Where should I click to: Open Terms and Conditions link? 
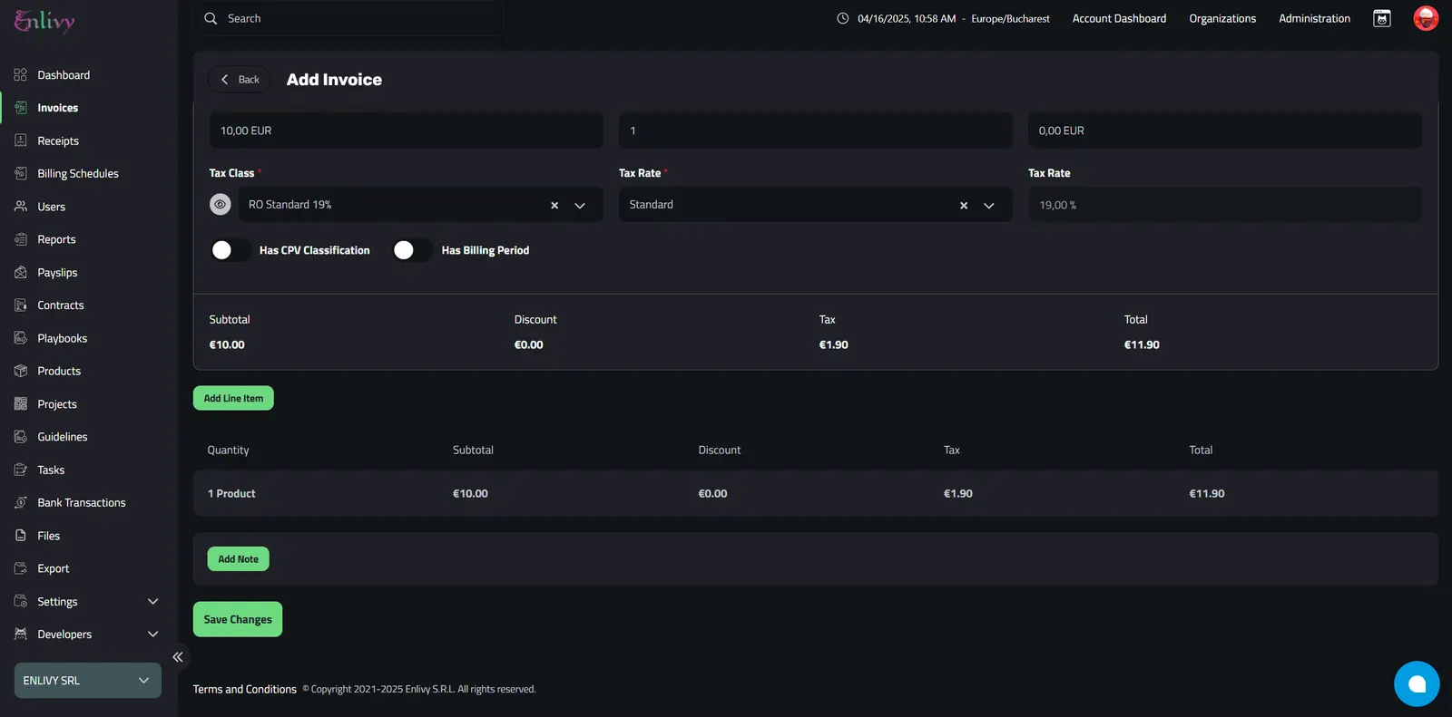245,689
